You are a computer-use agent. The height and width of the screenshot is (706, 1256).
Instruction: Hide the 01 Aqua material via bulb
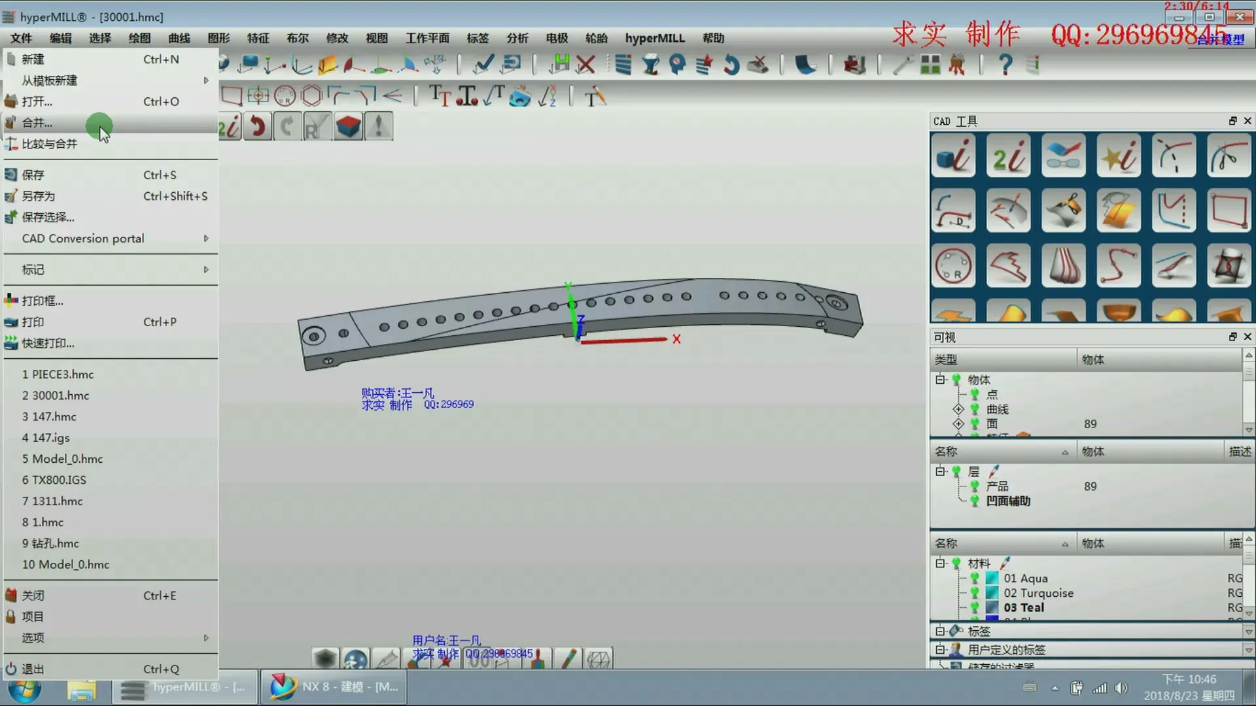975,579
